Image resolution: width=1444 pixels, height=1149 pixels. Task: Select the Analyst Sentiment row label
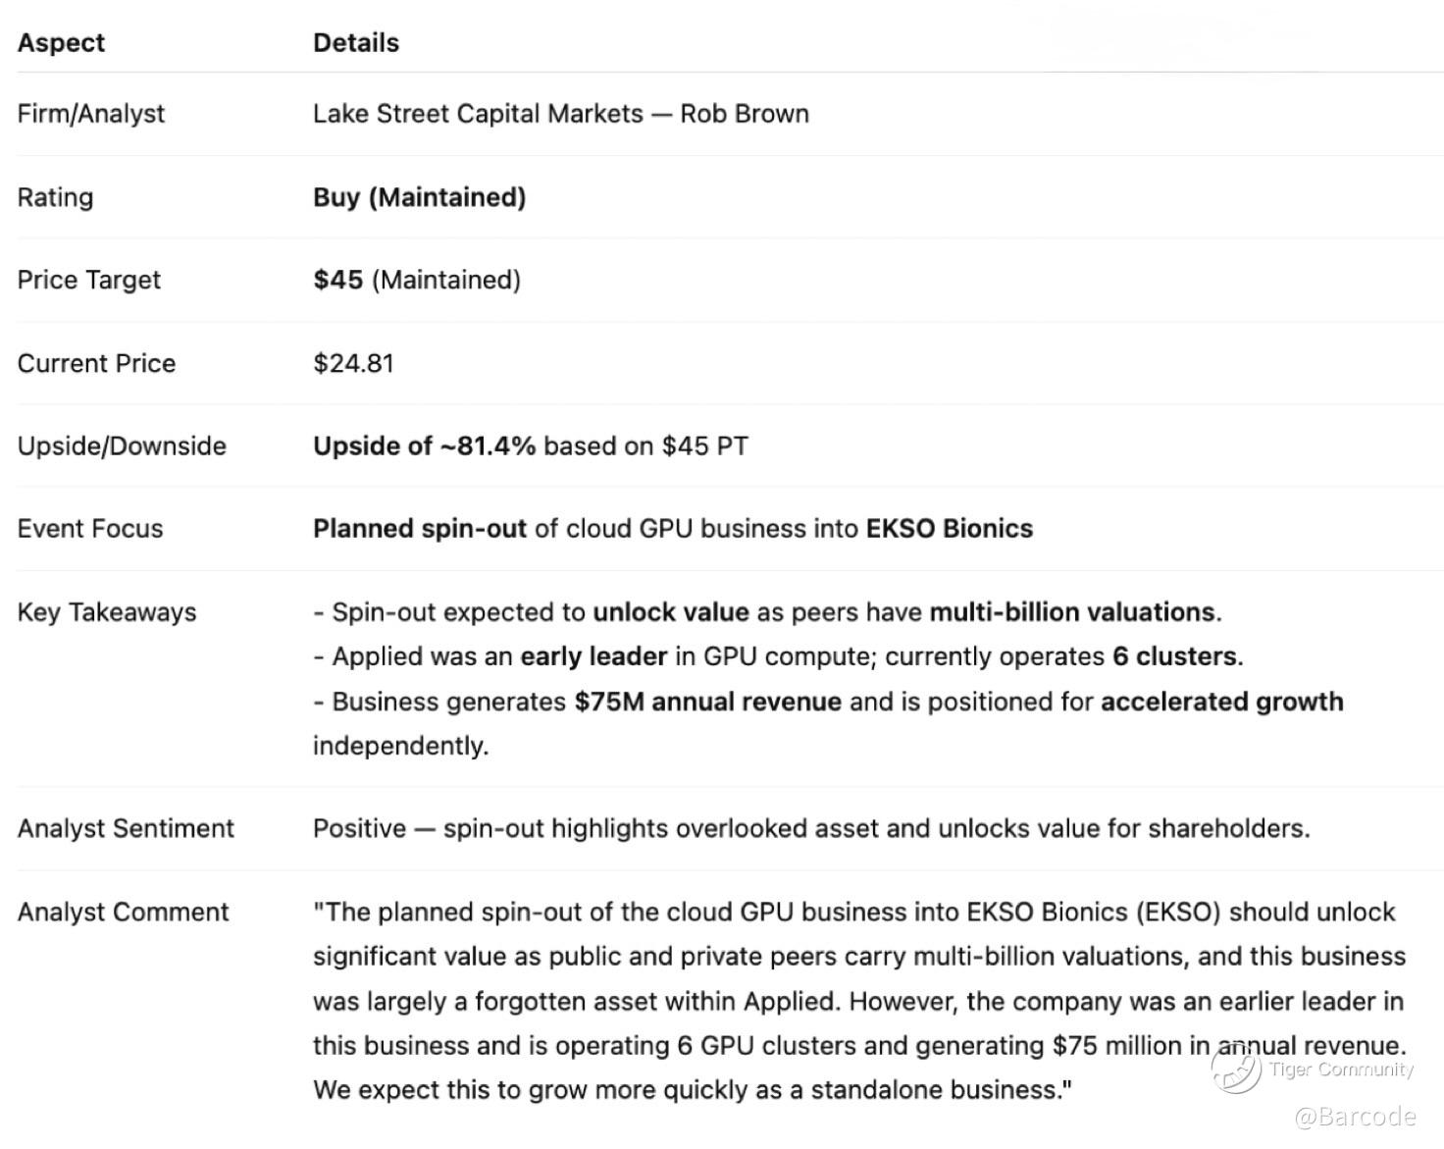(x=126, y=828)
